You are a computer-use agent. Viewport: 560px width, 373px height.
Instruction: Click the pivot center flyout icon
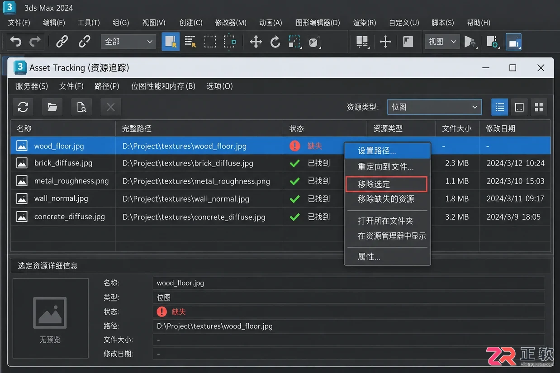362,42
